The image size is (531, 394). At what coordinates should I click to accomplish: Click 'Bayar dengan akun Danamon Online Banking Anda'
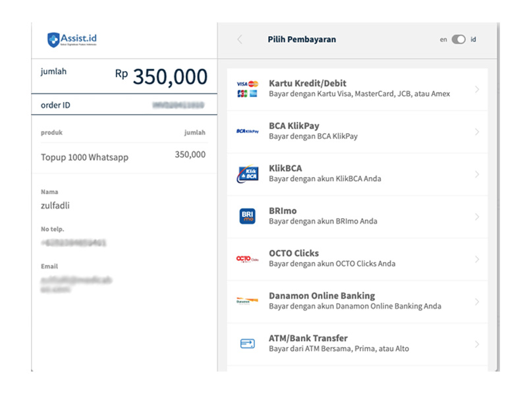[x=355, y=306]
